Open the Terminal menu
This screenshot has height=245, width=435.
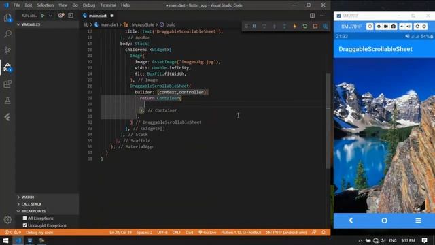click(x=108, y=5)
